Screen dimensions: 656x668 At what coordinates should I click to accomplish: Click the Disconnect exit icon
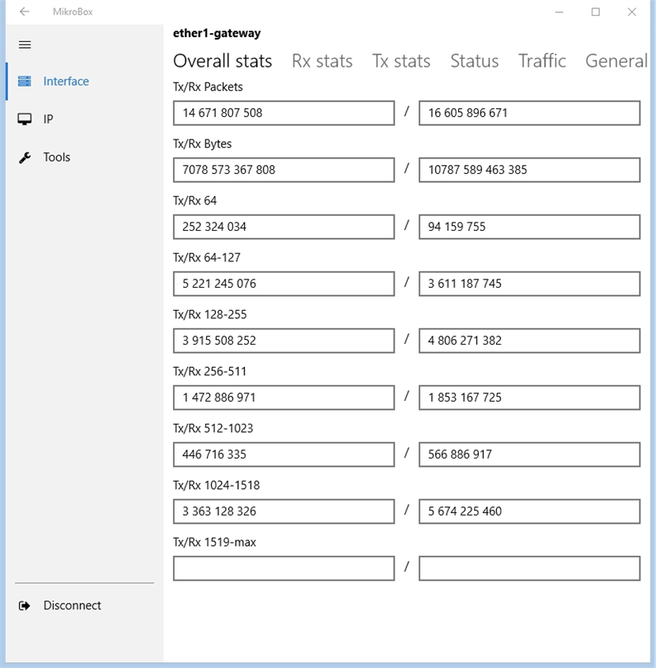pyautogui.click(x=25, y=605)
